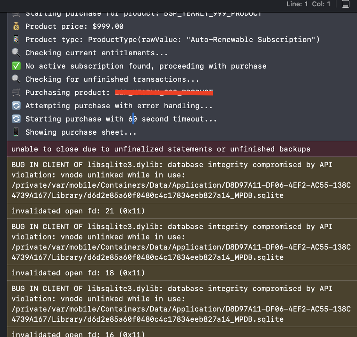Click the green checkmark icon in the log
The image size is (357, 337).
16,66
